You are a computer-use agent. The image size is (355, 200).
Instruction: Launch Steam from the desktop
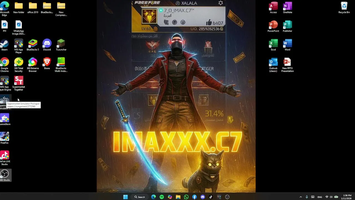(x=4, y=45)
